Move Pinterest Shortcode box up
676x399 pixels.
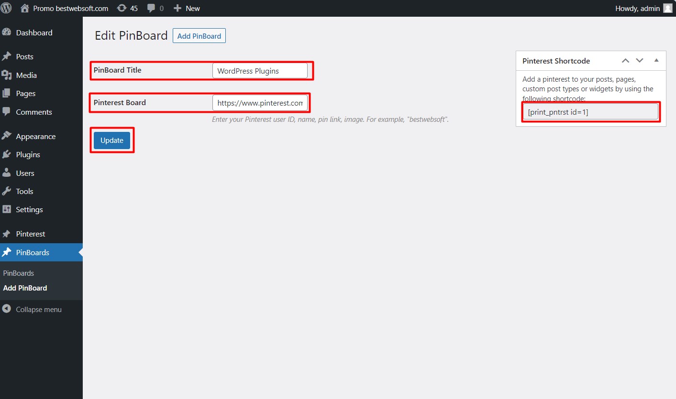point(625,61)
